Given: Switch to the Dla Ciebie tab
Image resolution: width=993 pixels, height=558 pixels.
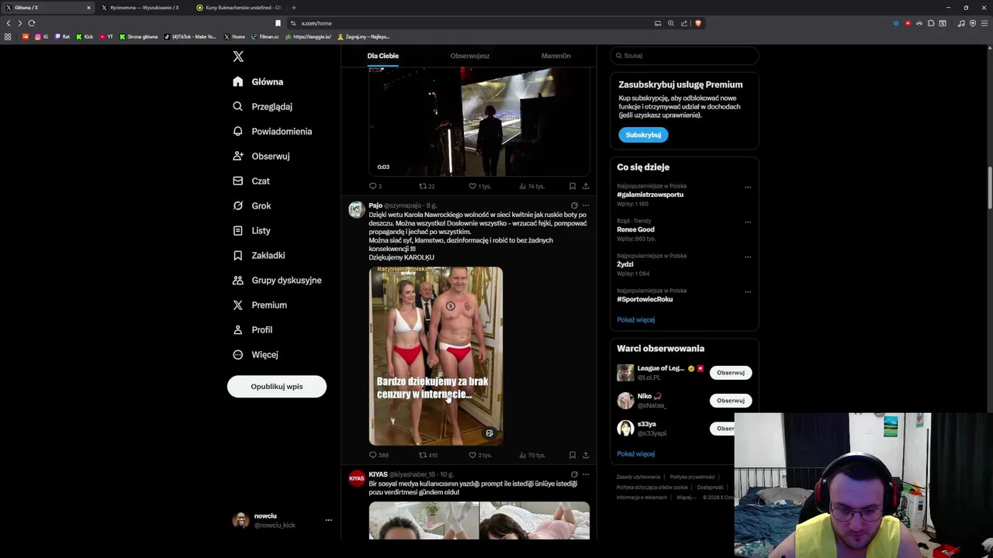Looking at the screenshot, I should tap(383, 56).
